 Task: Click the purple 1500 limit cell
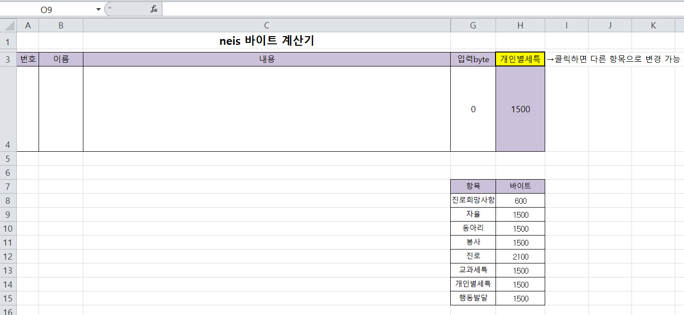[x=520, y=109]
